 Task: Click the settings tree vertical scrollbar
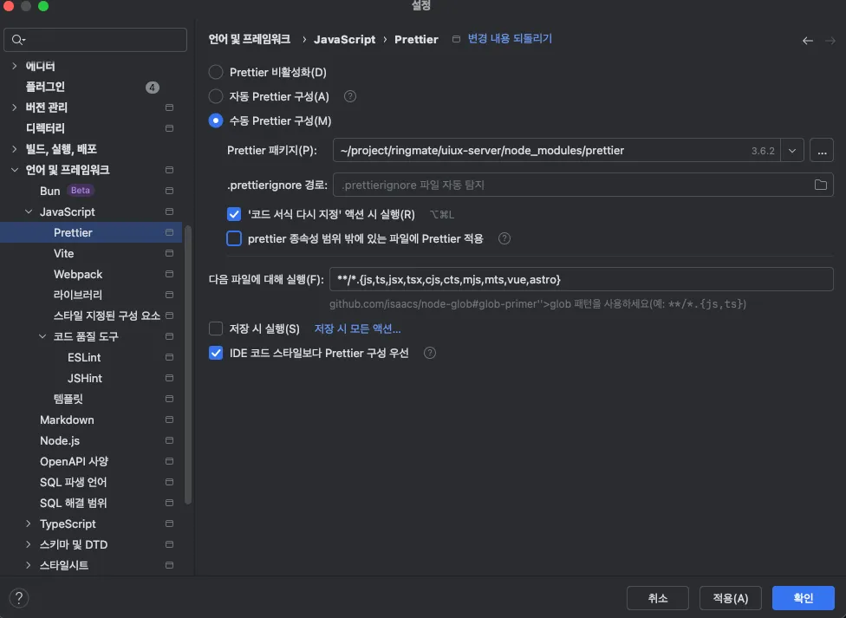188,365
